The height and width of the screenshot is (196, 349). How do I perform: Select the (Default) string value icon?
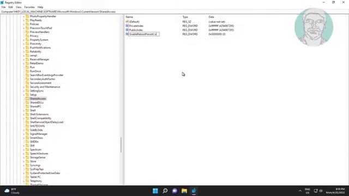click(x=127, y=22)
